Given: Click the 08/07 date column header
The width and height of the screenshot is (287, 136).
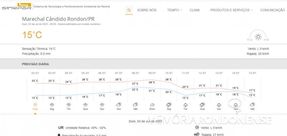Looking at the screenshot, I should [135, 73].
